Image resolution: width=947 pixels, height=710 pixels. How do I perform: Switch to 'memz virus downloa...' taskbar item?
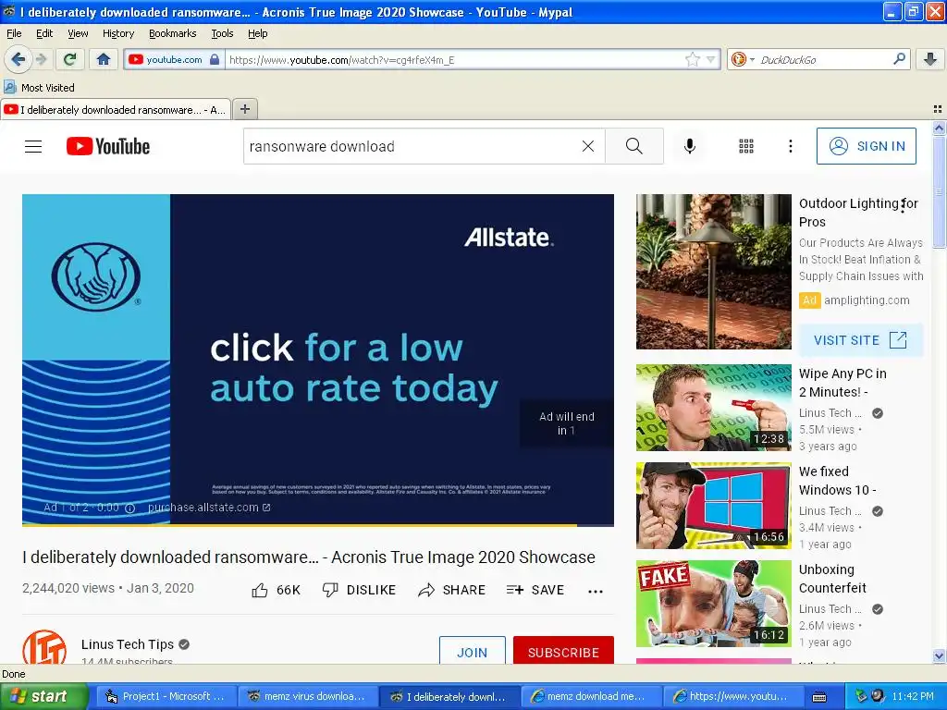tap(307, 696)
